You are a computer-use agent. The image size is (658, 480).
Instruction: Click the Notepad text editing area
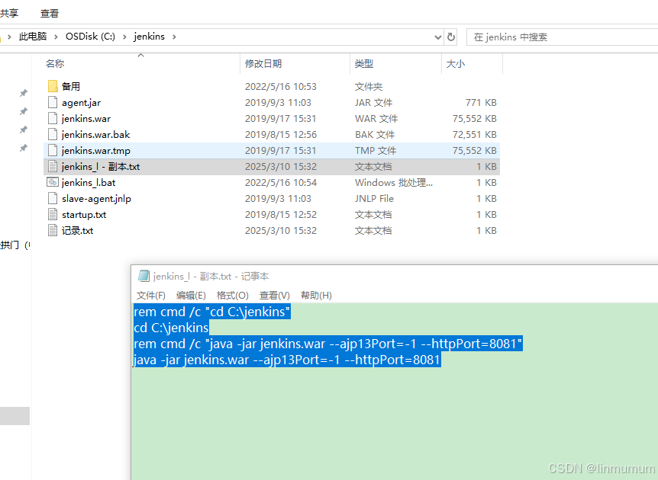[x=395, y=391]
